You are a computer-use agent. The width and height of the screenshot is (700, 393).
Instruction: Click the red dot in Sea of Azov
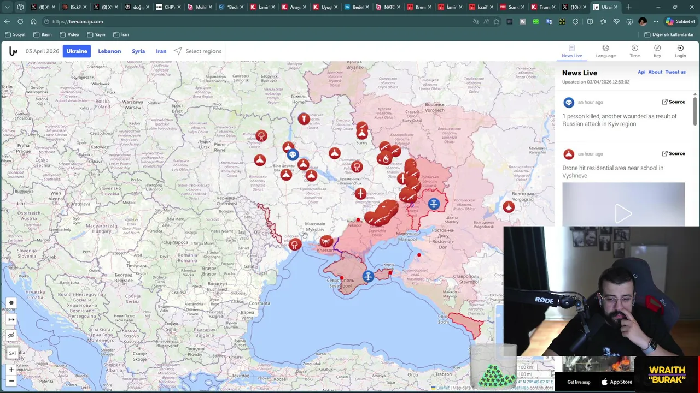tap(419, 255)
